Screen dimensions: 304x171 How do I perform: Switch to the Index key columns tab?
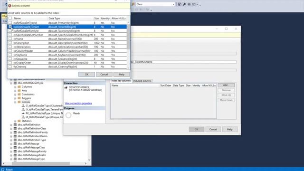click(121, 81)
